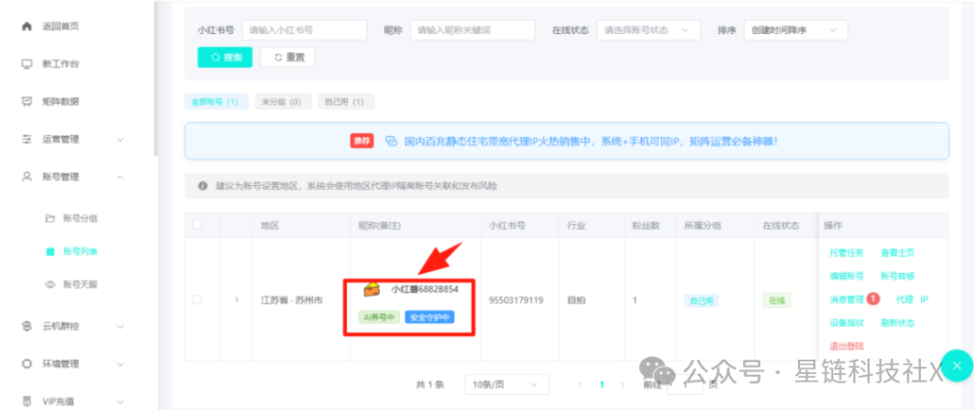Screen dimensions: 974x410
Task: Click the red 退出登陆 link
Action: tap(847, 345)
